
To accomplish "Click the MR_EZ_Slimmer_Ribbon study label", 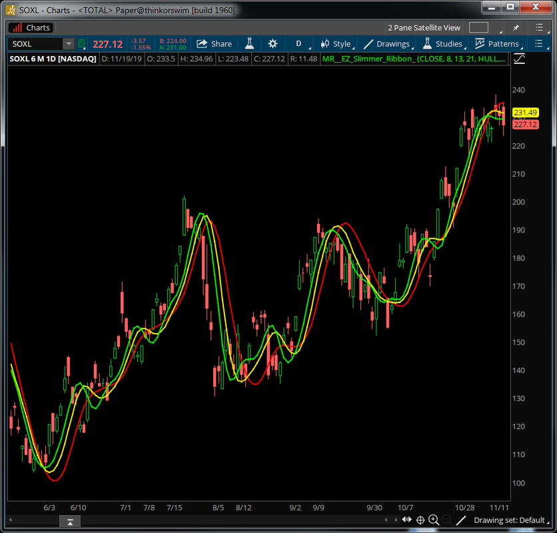I will (414, 59).
